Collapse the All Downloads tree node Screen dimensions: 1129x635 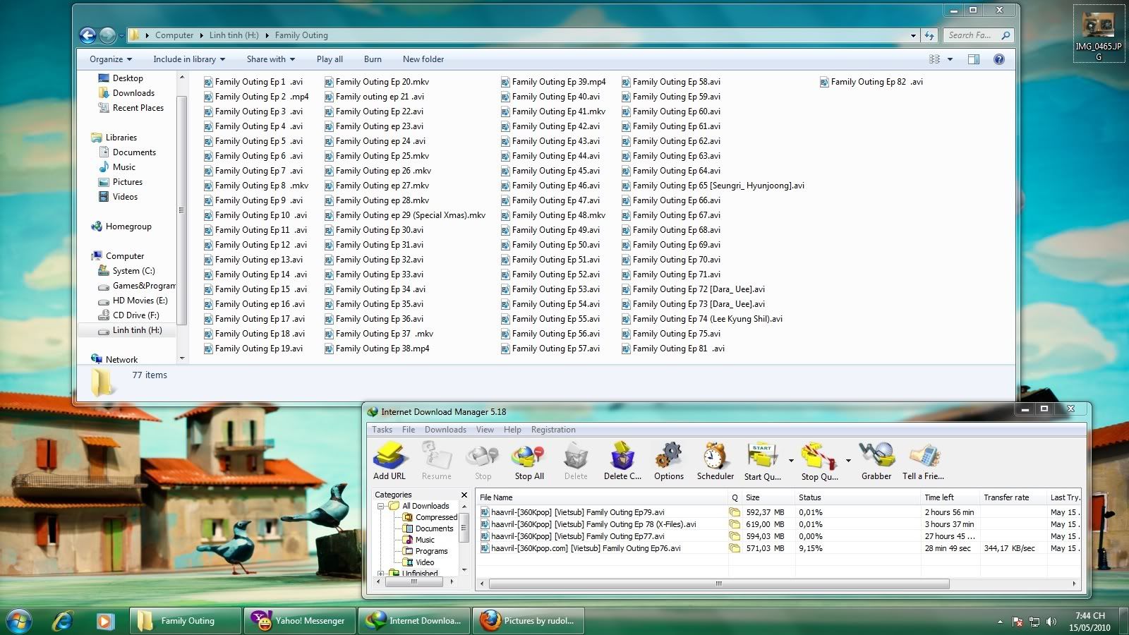pyautogui.click(x=381, y=506)
